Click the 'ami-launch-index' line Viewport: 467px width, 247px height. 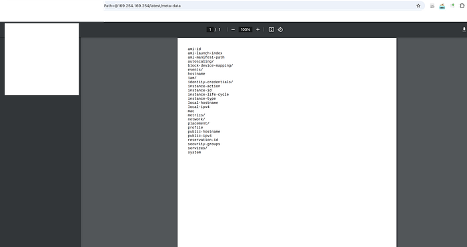[x=205, y=53]
